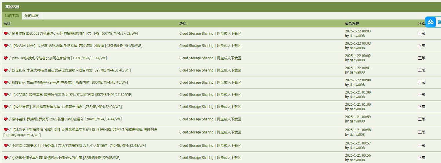
Task: Click heart icon beside xjx248 topic
Action: tap(5, 158)
